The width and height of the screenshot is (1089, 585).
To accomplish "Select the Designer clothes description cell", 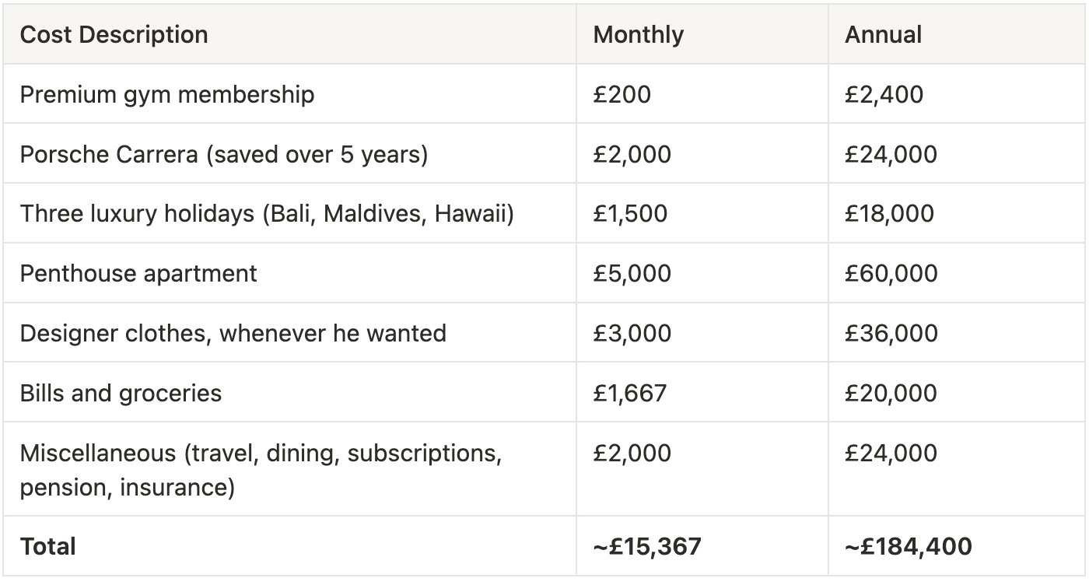I will tap(289, 333).
